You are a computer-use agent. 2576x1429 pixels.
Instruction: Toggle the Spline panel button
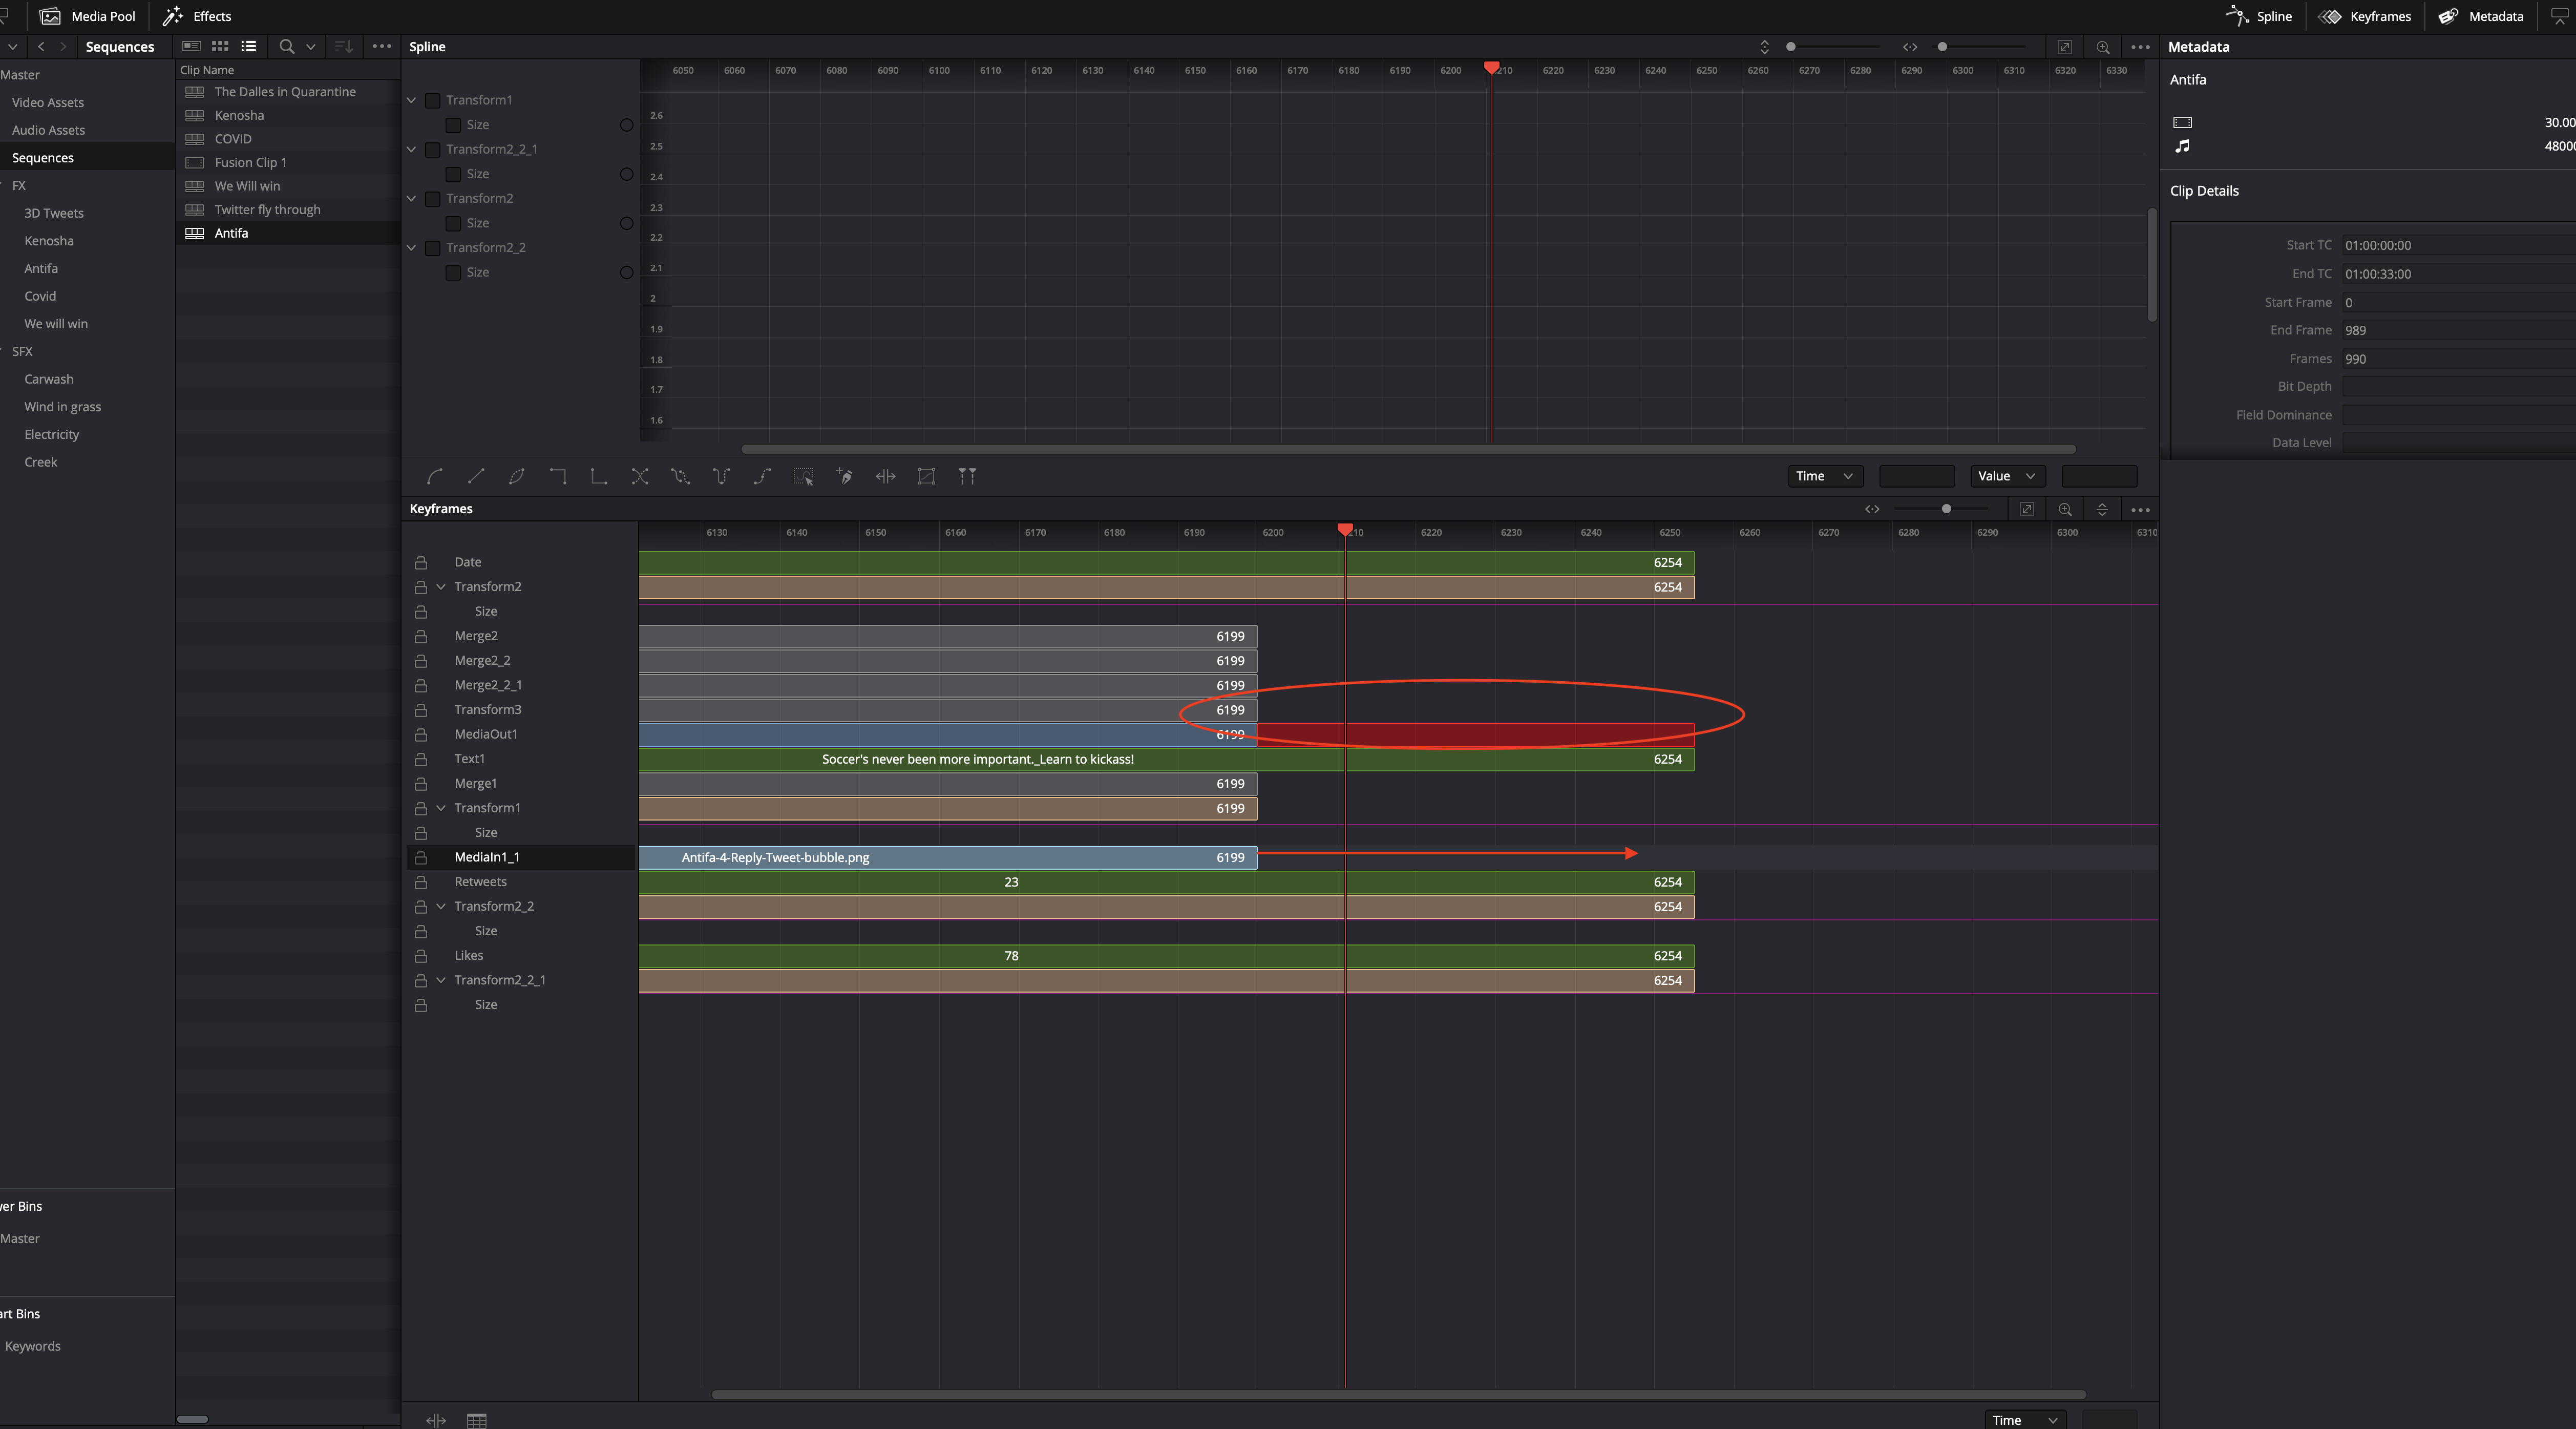[2258, 16]
